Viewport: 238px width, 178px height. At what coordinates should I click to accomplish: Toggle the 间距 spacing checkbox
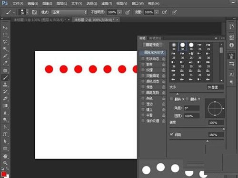pos(171,134)
